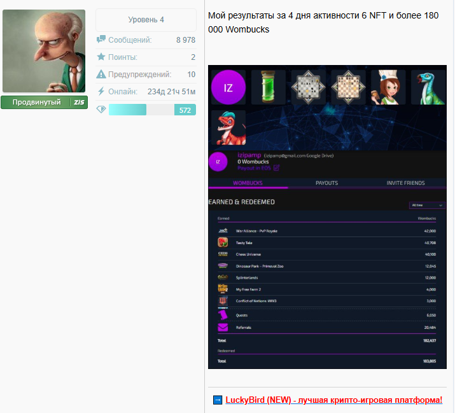Screen dimensions: 455x413
Task: Click the Продвинутый rank badge
Action: [43, 102]
